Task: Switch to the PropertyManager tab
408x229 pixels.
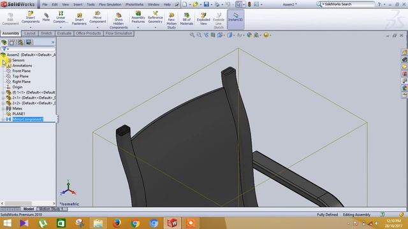Action: tap(12, 43)
